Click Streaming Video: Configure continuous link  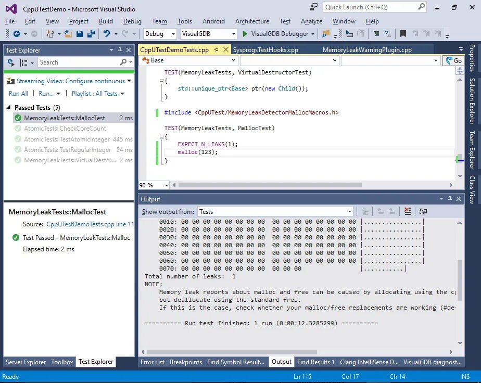[71, 81]
